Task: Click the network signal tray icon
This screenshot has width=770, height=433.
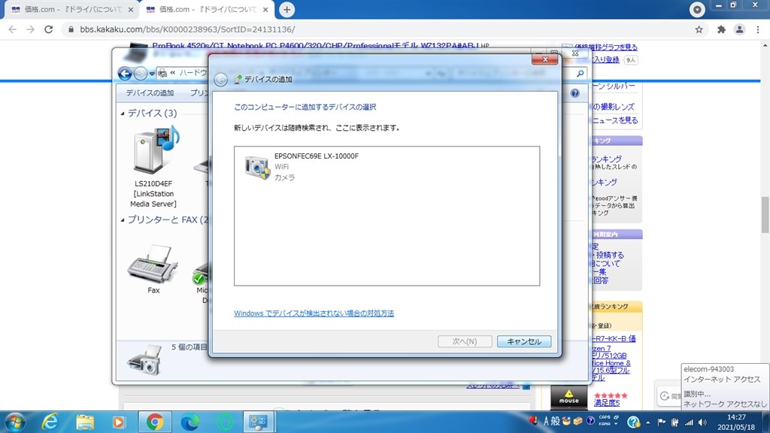Action: (689, 422)
